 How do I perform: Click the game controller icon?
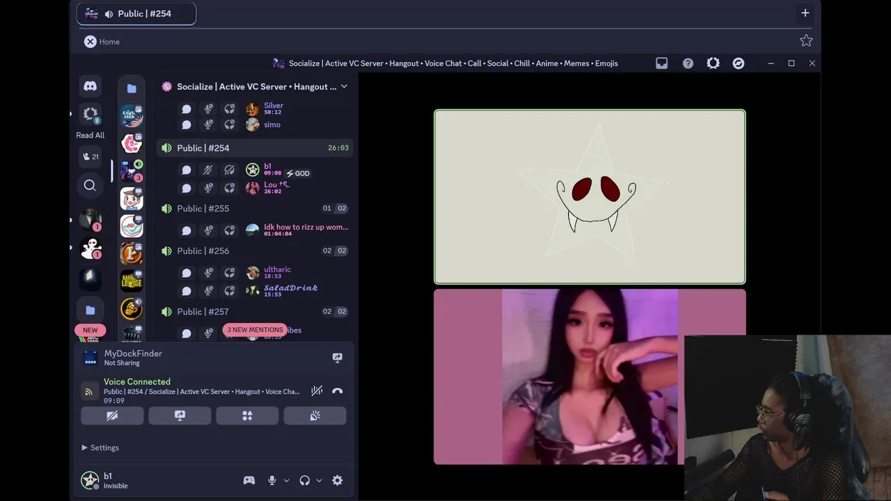click(249, 480)
